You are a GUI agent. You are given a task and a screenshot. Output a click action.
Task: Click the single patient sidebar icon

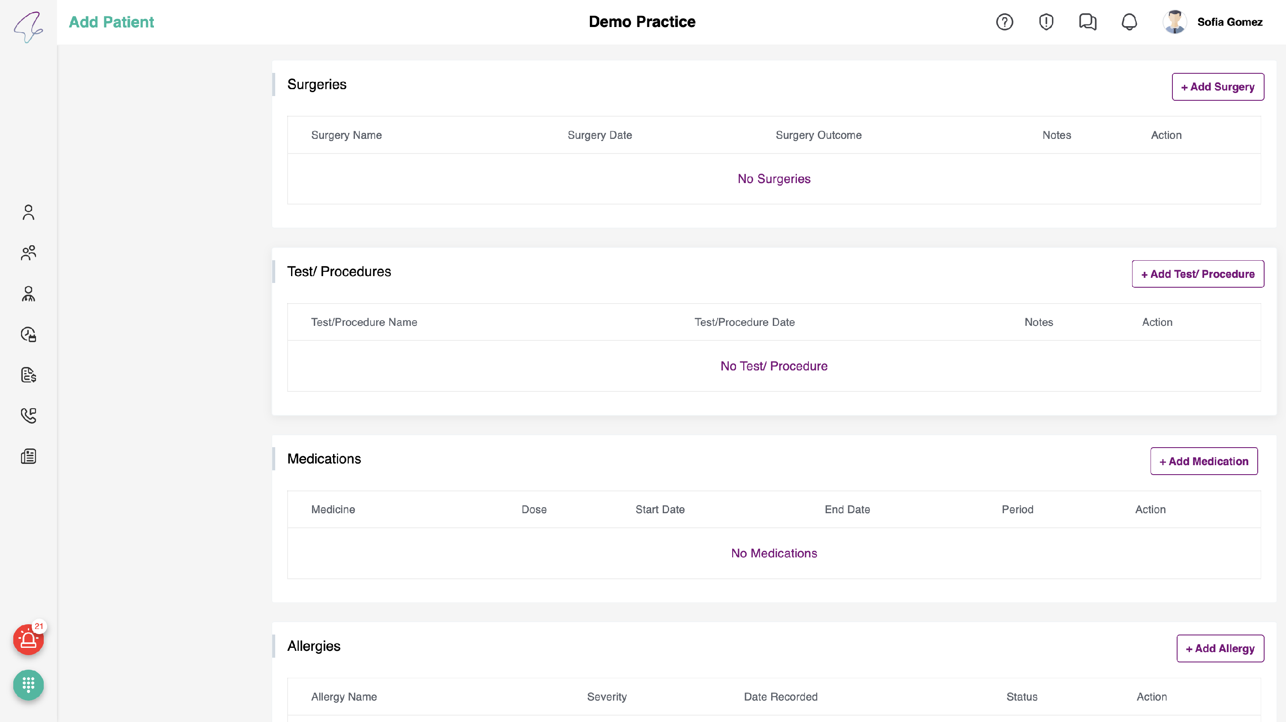coord(28,212)
